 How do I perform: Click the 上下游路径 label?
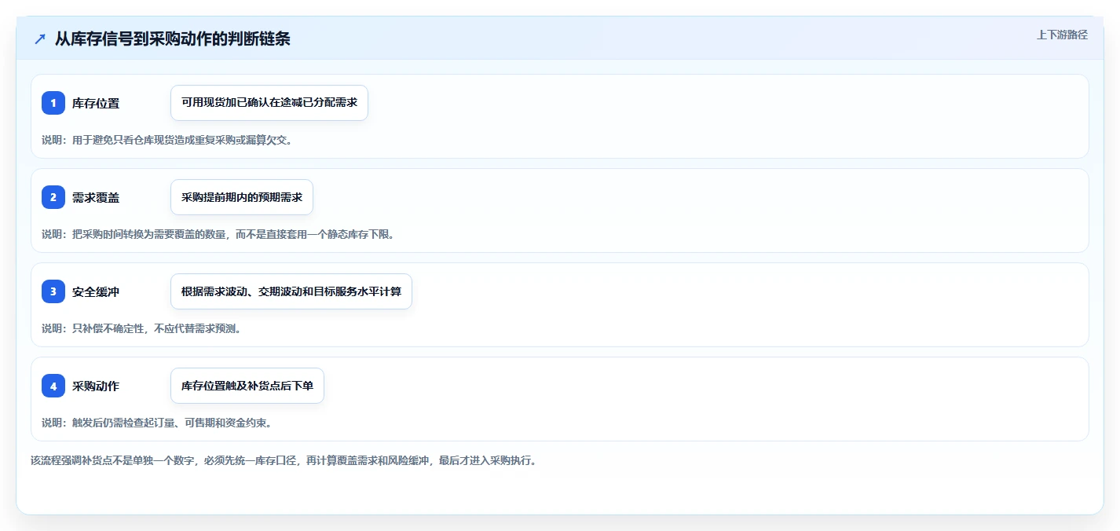click(1062, 35)
